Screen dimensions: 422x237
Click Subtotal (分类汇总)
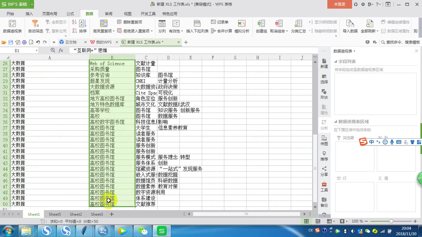pos(298,27)
